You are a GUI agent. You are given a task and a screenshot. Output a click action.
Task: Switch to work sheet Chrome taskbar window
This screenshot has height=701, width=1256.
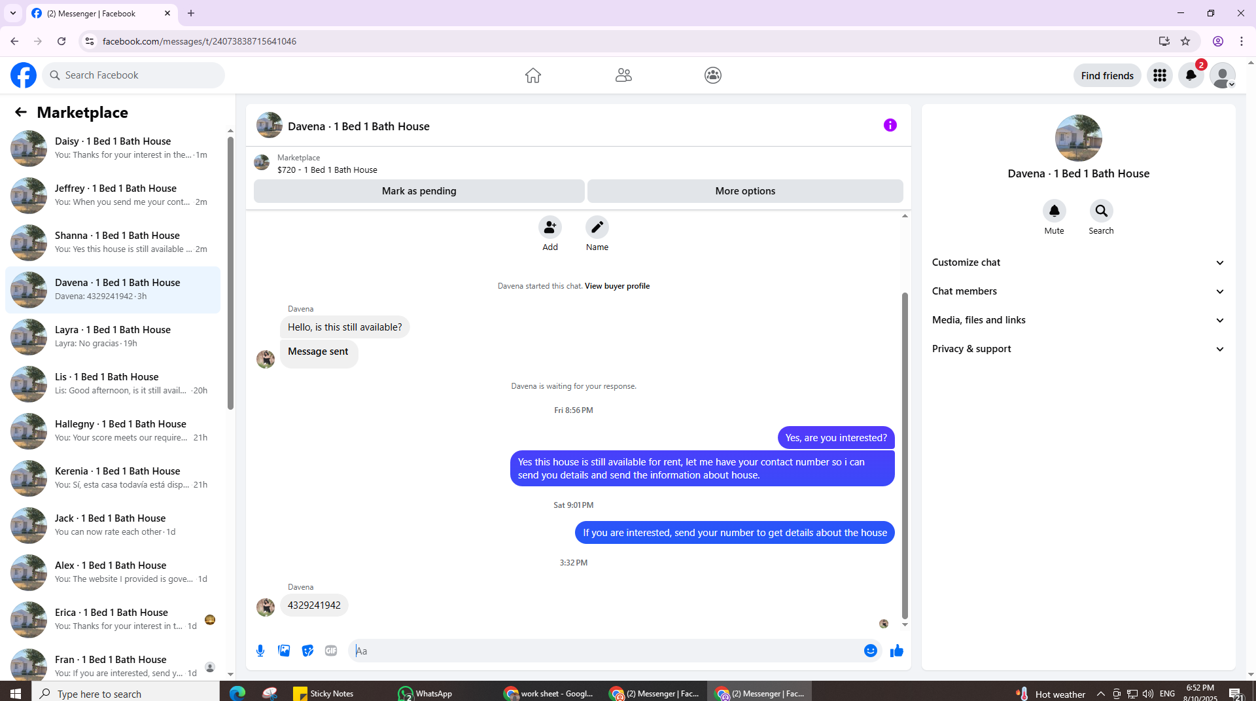click(548, 694)
